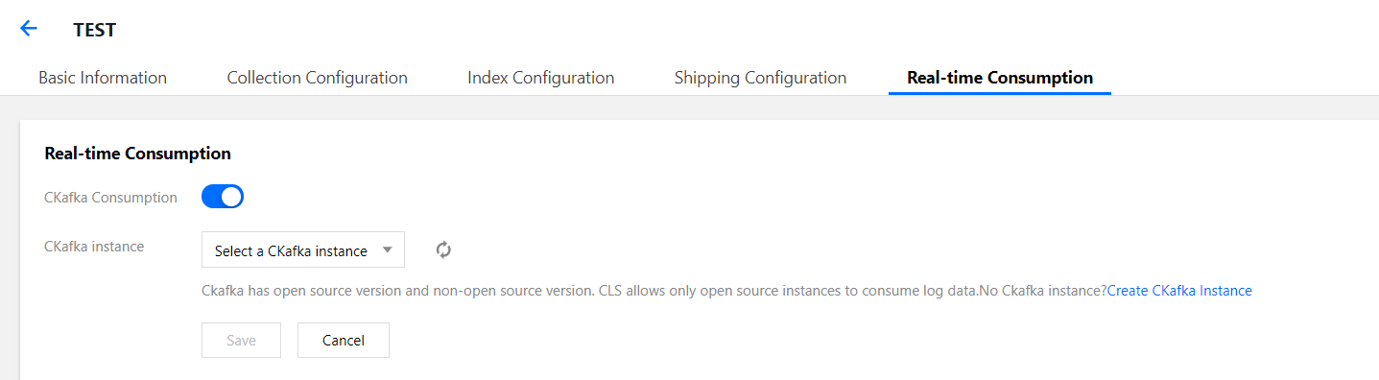Open the Collection Configuration tab

[318, 78]
